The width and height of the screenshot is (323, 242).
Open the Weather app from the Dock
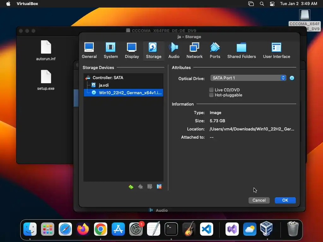coord(250,229)
